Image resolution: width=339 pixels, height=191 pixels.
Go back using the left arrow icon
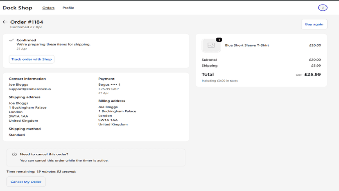pyautogui.click(x=5, y=22)
